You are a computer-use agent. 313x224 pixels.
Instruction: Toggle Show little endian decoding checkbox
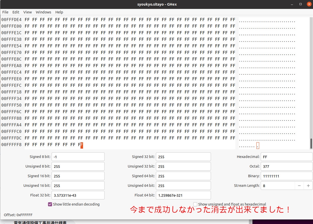[x=50, y=204]
